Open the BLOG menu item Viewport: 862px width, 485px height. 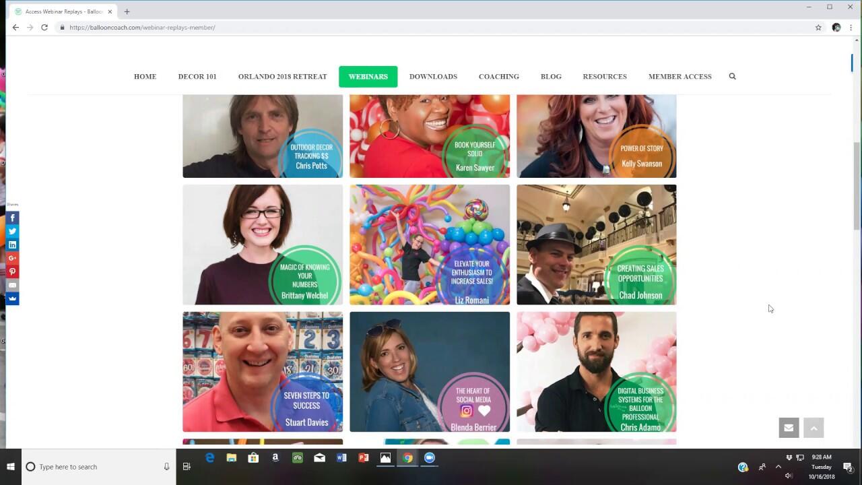551,76
